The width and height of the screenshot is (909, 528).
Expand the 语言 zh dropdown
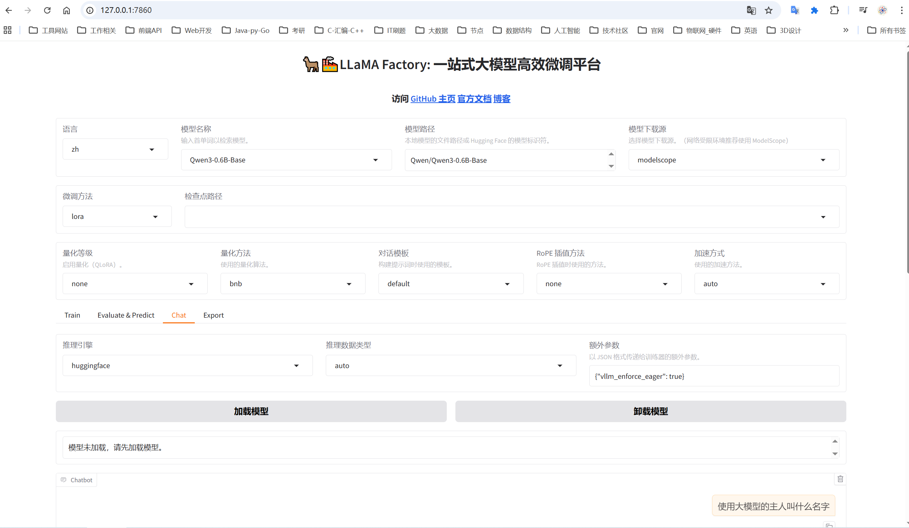click(x=115, y=149)
